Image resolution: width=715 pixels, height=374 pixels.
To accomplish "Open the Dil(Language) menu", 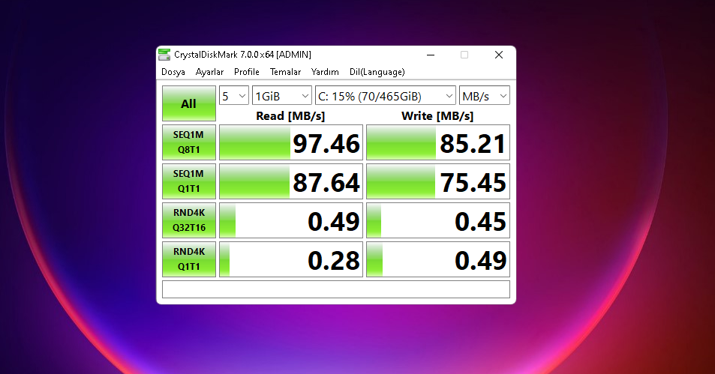I will pyautogui.click(x=377, y=72).
